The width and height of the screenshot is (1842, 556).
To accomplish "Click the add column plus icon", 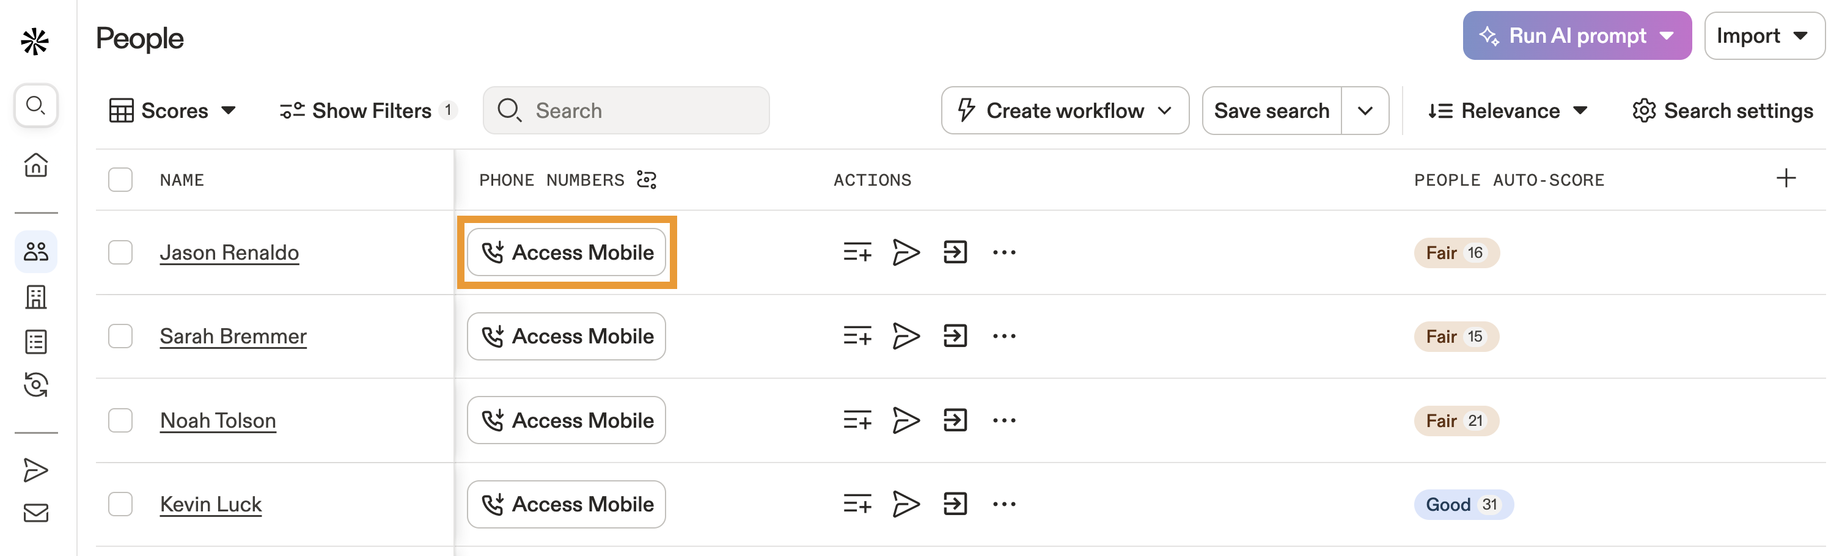I will click(x=1786, y=178).
